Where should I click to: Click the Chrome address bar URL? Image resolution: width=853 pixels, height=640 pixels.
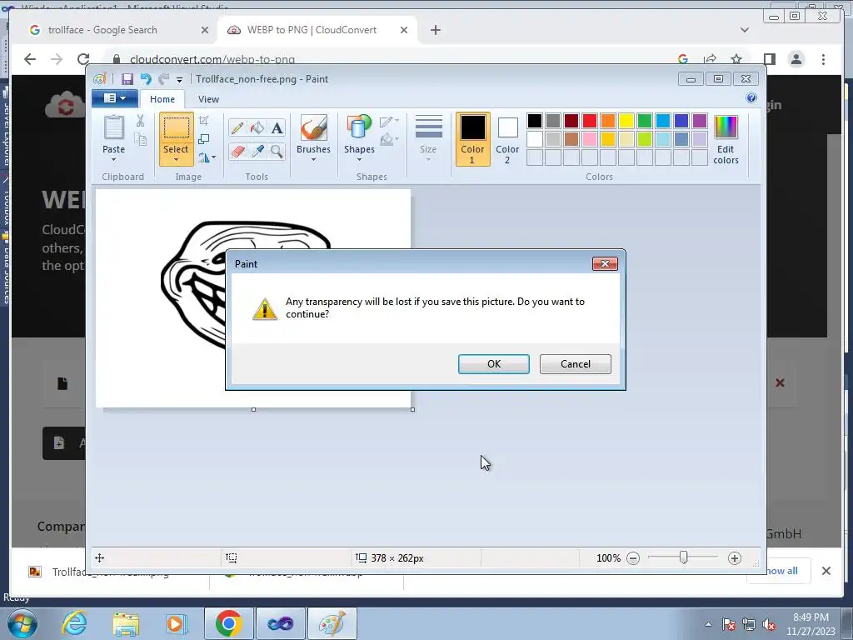pyautogui.click(x=212, y=59)
